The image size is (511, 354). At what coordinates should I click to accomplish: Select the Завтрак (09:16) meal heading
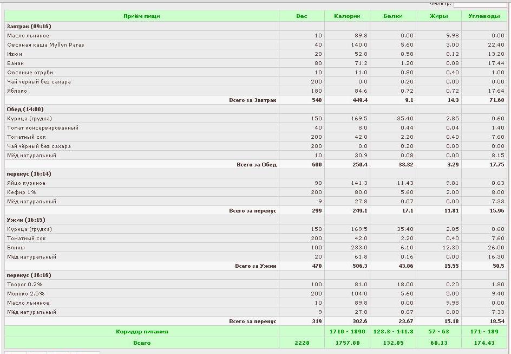(x=29, y=27)
